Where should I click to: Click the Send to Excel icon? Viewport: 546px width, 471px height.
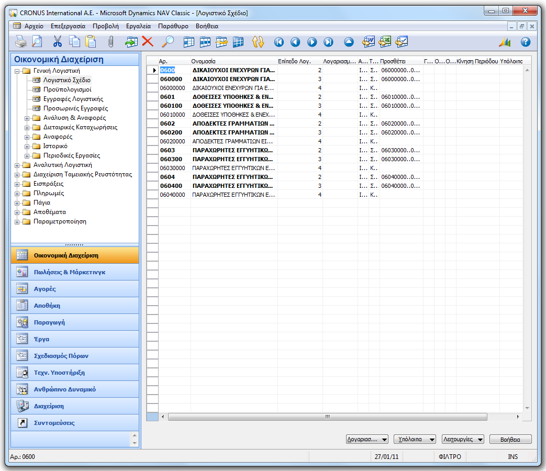pyautogui.click(x=385, y=42)
